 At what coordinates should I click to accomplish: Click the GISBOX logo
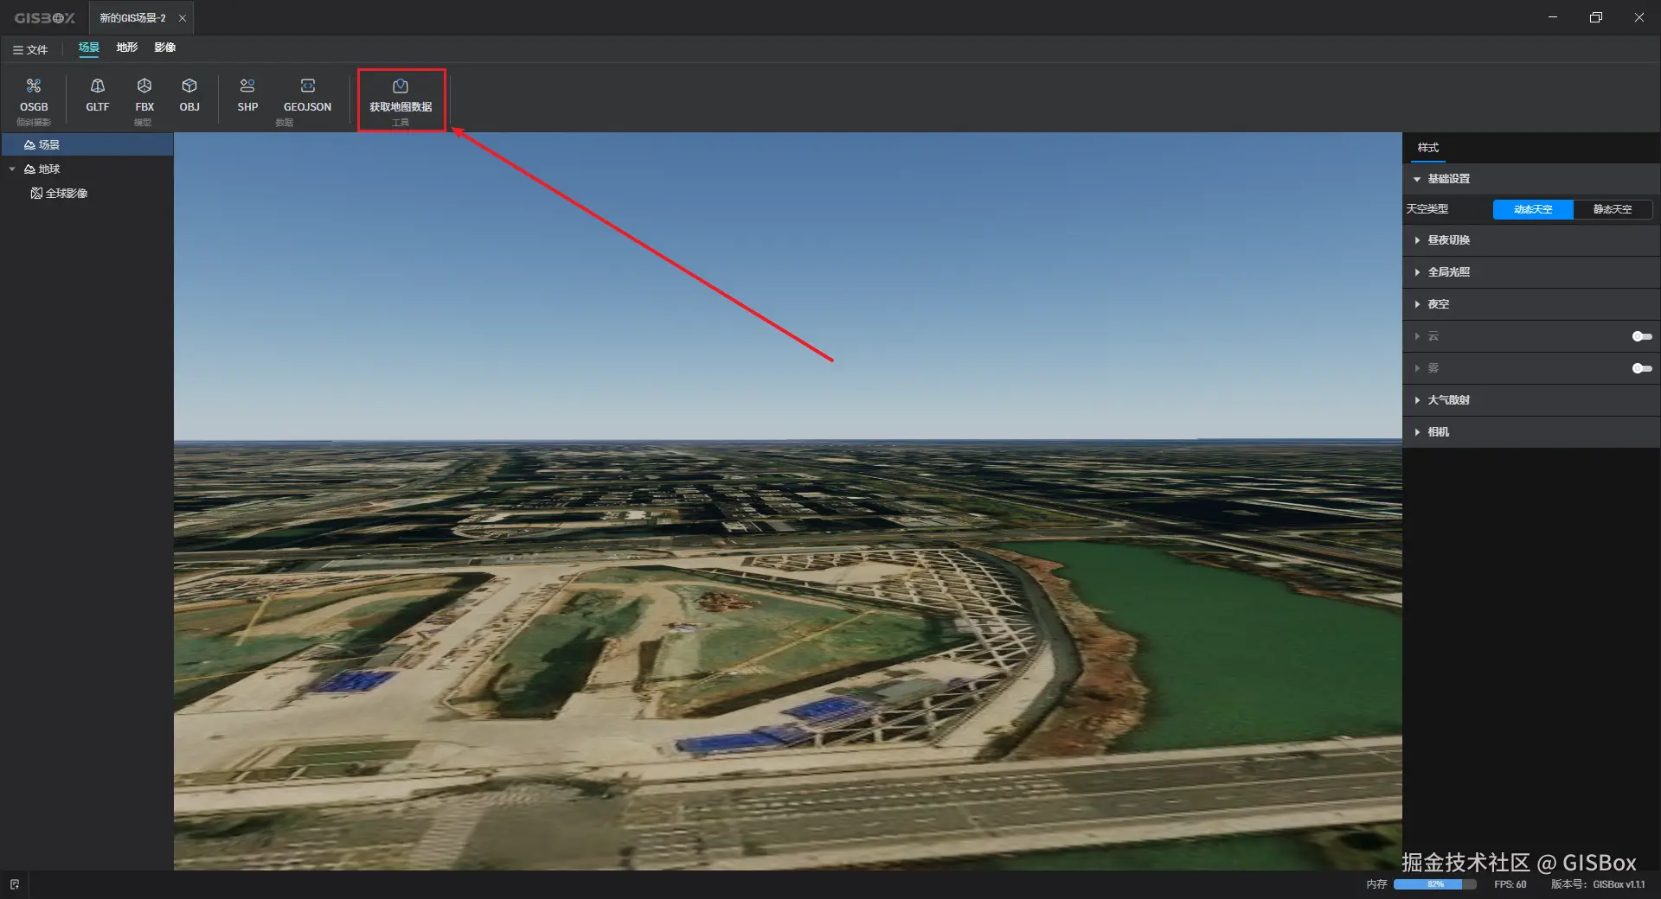[45, 17]
